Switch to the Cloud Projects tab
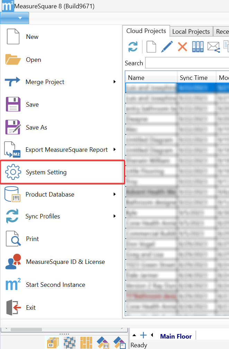 pyautogui.click(x=146, y=31)
